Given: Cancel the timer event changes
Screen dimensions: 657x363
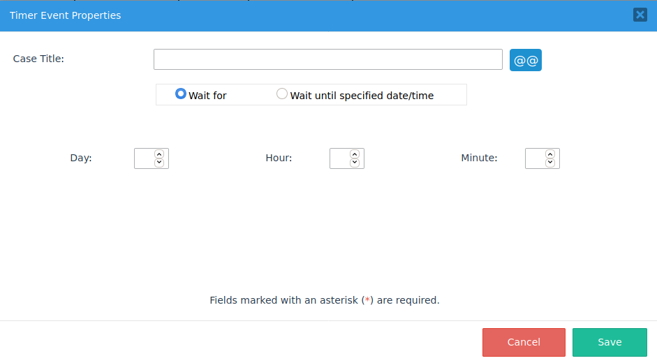Looking at the screenshot, I should tap(524, 342).
